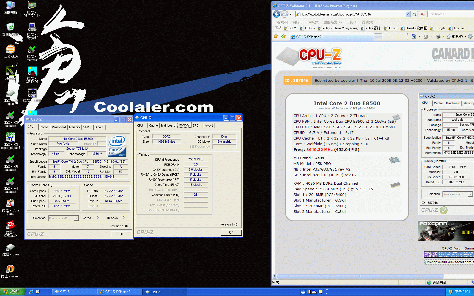Click the Add to Favorites icon

click(x=284, y=36)
